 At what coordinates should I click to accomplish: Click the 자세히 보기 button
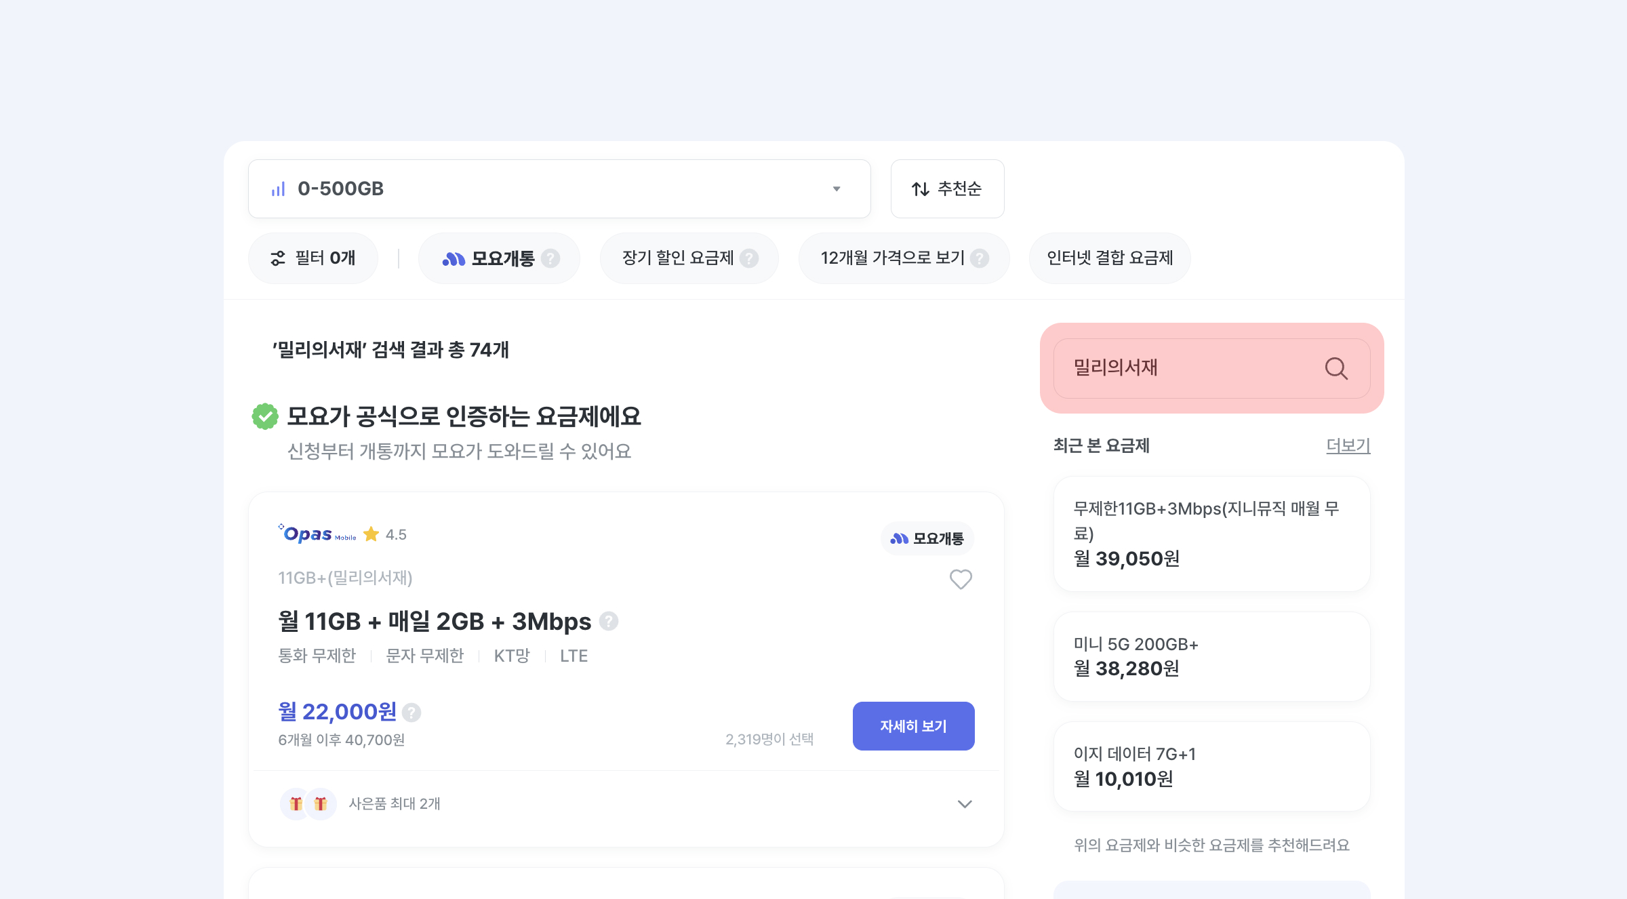pyautogui.click(x=912, y=726)
